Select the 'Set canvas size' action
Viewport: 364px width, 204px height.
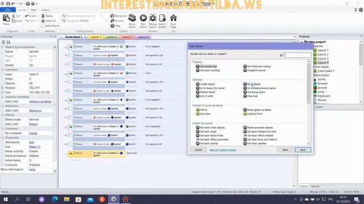pyautogui.click(x=206, y=66)
